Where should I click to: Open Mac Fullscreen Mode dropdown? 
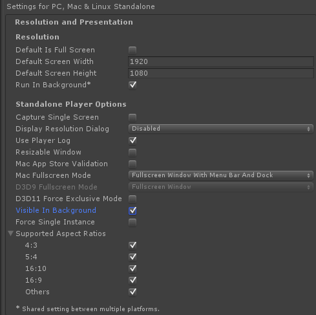[221, 175]
